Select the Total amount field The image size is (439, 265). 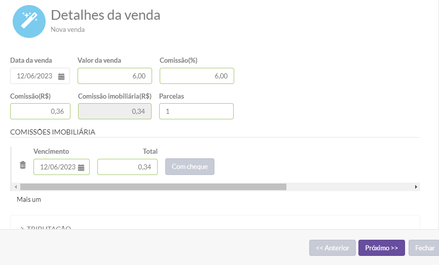coord(127,167)
